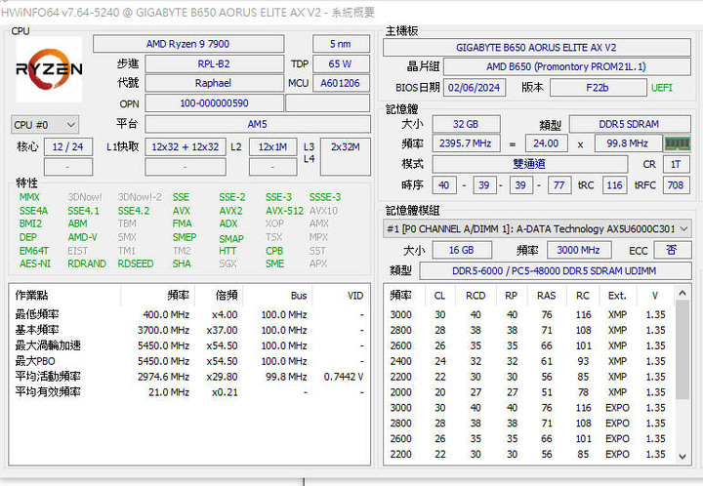Click the AMD-V feature label
Viewport: 703px width, 486px height.
[x=82, y=237]
